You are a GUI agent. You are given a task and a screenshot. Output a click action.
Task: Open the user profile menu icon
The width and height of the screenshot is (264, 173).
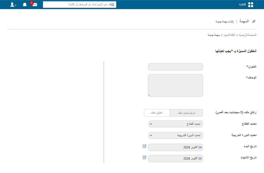(x=13, y=5)
